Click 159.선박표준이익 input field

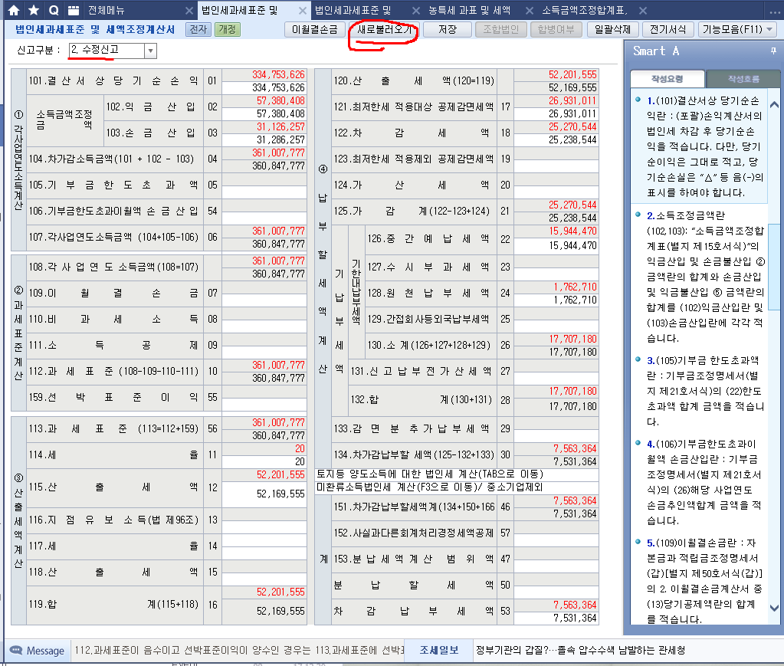264,403
